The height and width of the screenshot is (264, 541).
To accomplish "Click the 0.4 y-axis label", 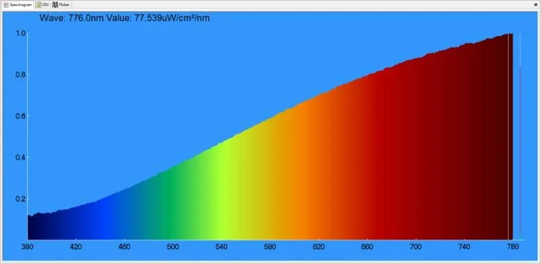I will 20,158.
